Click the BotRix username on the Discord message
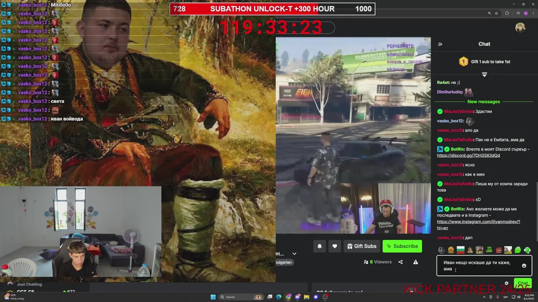 click(457, 149)
